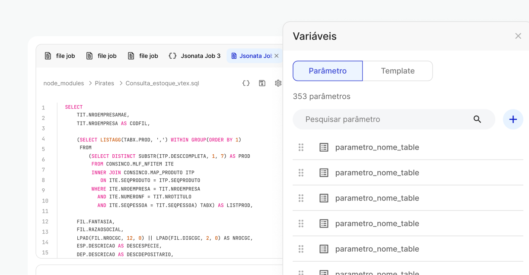Click the Pirates breadcrumb folder

tap(104, 83)
